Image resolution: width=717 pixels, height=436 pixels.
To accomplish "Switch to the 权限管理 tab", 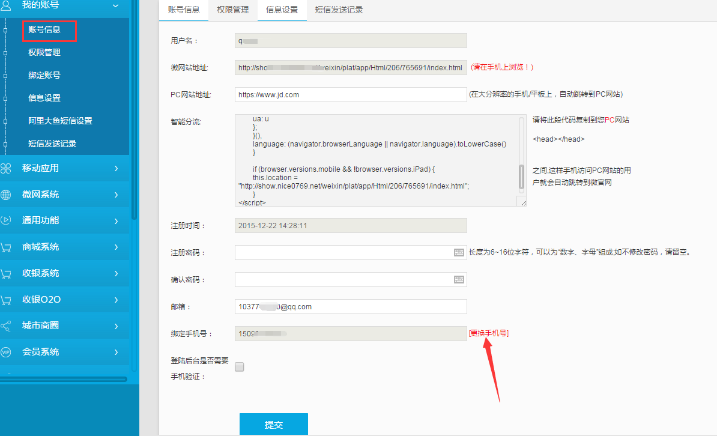I will [233, 10].
